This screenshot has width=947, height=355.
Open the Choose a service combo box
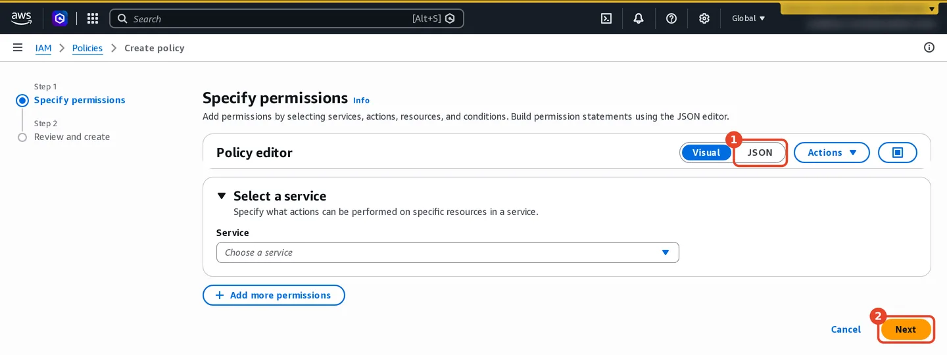(448, 252)
